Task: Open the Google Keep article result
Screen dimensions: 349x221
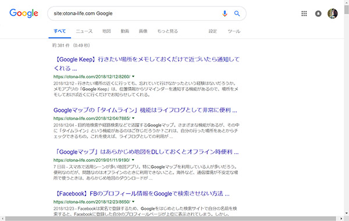Action: coord(147,64)
